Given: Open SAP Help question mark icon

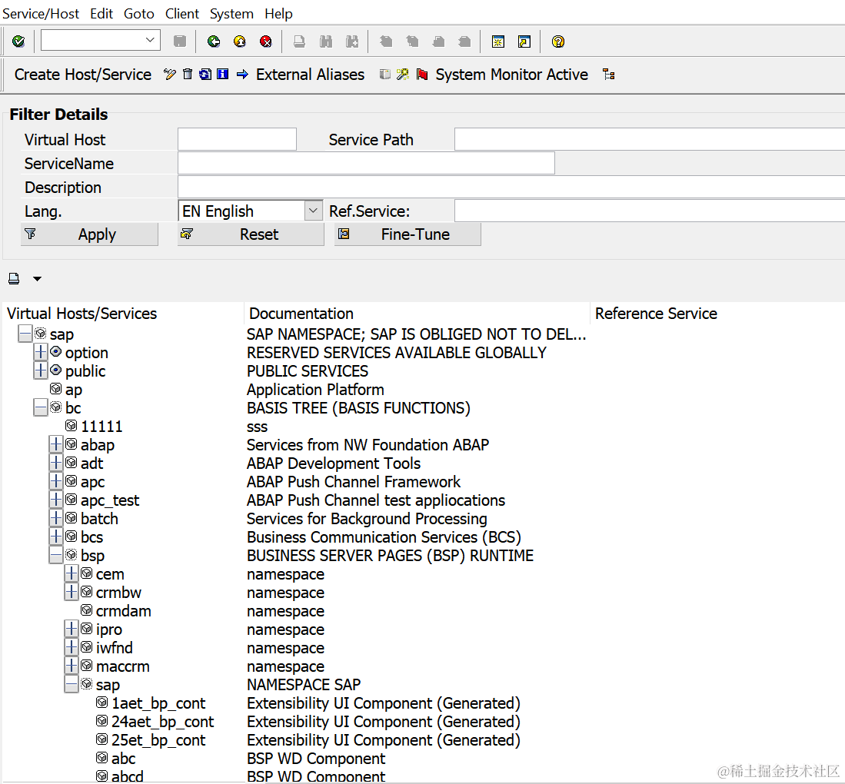Looking at the screenshot, I should tap(557, 42).
